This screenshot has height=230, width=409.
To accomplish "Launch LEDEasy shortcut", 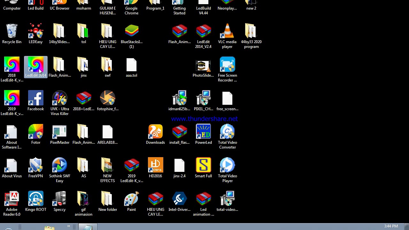I will [36, 34].
